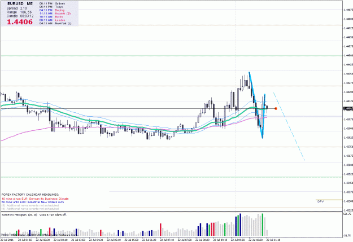This screenshot has height=242, width=353.
Task: Select the Beijing 04:11 PM clock row
Action: point(52,10)
